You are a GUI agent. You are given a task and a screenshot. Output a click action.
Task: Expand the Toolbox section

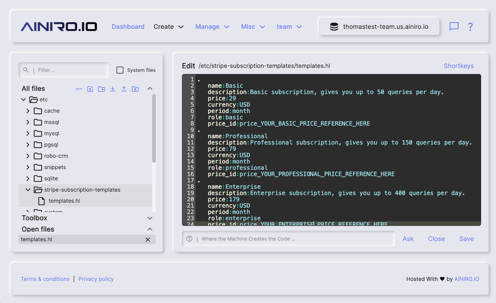pos(150,218)
